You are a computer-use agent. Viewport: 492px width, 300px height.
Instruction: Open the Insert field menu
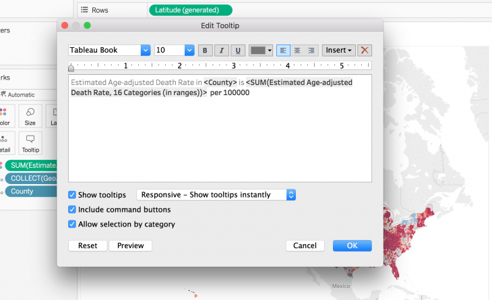tap(338, 51)
